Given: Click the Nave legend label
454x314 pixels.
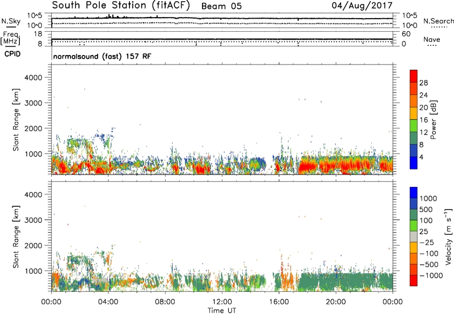Looking at the screenshot, I should click(432, 39).
